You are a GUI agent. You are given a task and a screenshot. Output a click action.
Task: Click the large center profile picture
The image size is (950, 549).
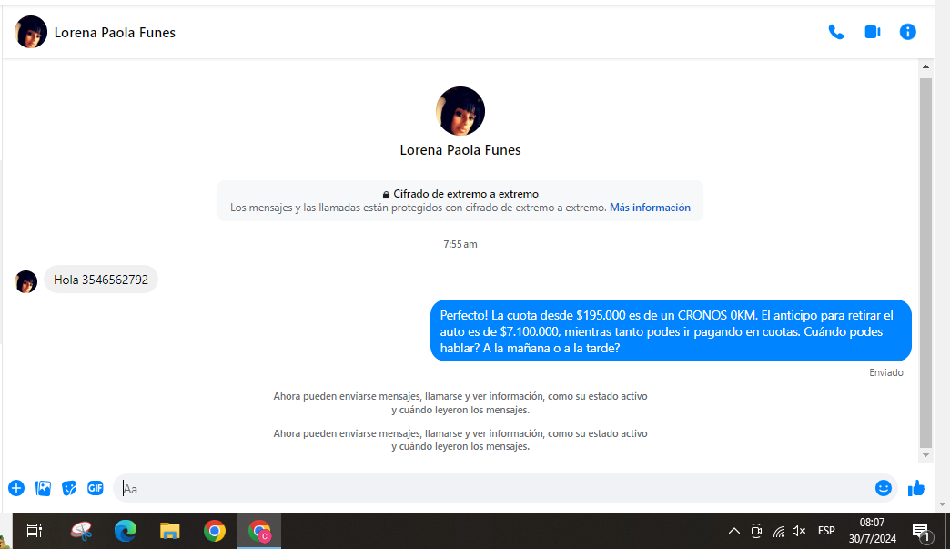[x=460, y=111]
